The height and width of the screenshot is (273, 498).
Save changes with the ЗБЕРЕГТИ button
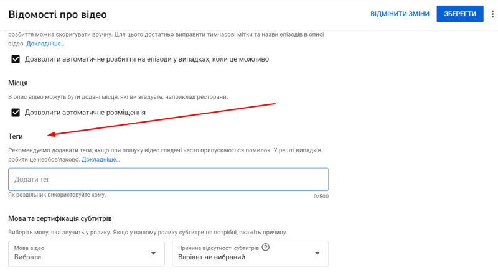tap(460, 14)
